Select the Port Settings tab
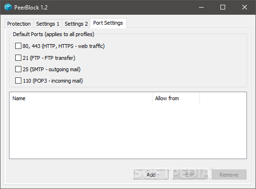 click(x=108, y=23)
